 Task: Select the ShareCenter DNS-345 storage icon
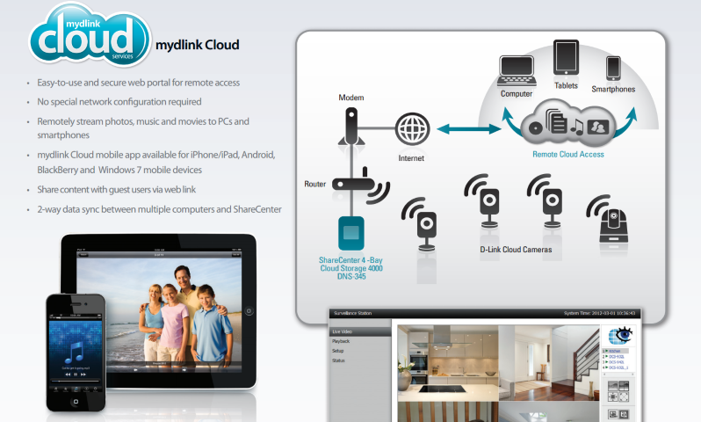[x=351, y=233]
